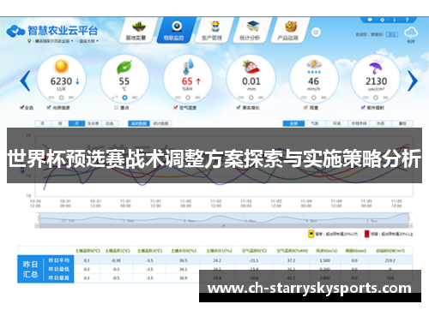Click the 219.2 value in the table
Image resolution: width=429 pixels, height=310 pixels.
click(390, 260)
